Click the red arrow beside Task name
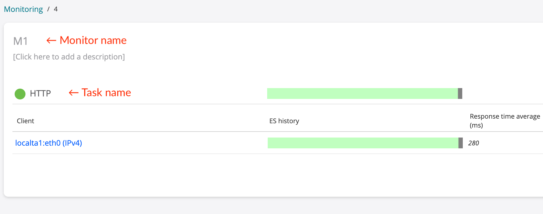 click(73, 93)
